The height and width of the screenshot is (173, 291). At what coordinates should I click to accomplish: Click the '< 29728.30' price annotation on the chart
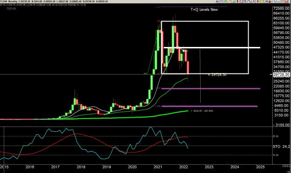[x=217, y=75]
